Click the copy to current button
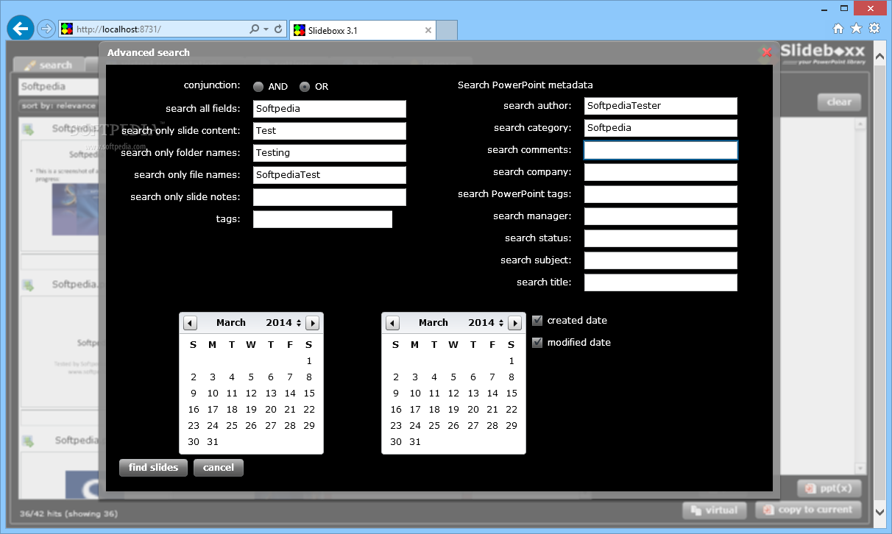The width and height of the screenshot is (892, 534). pyautogui.click(x=808, y=510)
